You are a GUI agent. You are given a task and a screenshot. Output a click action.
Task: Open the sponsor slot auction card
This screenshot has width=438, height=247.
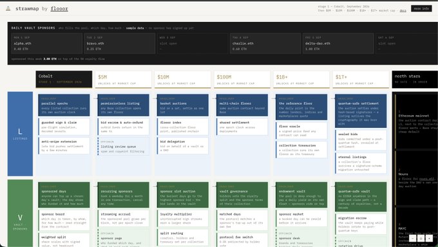click(x=183, y=195)
